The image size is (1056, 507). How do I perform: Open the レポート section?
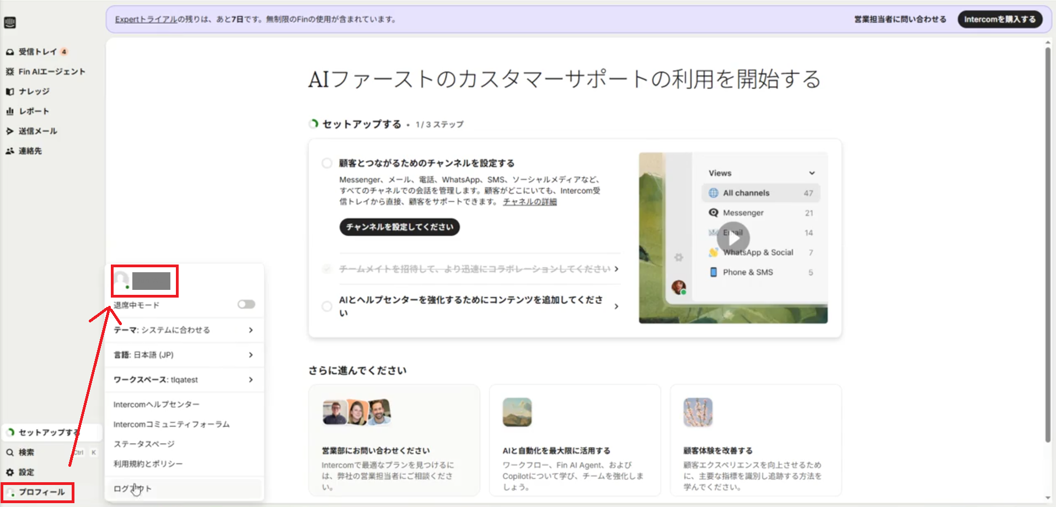28,111
